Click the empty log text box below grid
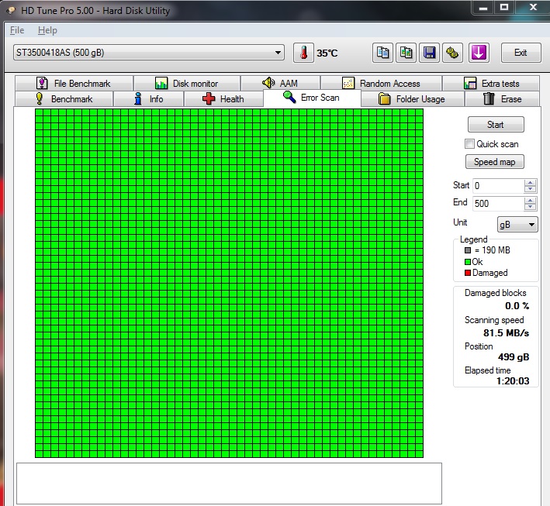550x506 pixels. click(x=229, y=484)
